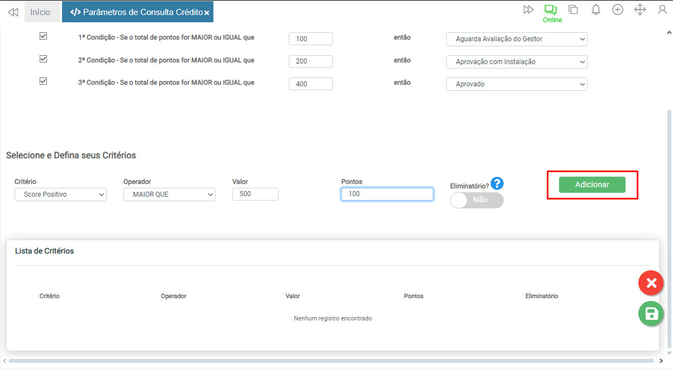Image resolution: width=673 pixels, height=370 pixels.
Task: Open the Online chat icon
Action: [551, 9]
